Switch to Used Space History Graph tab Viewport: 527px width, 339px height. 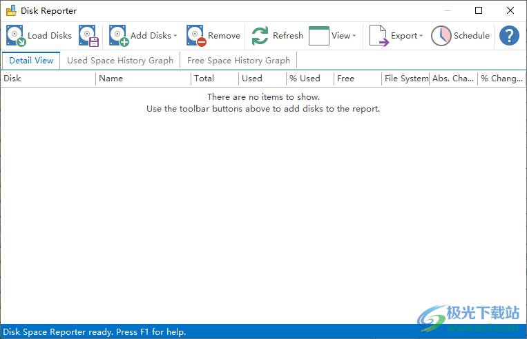click(x=120, y=61)
